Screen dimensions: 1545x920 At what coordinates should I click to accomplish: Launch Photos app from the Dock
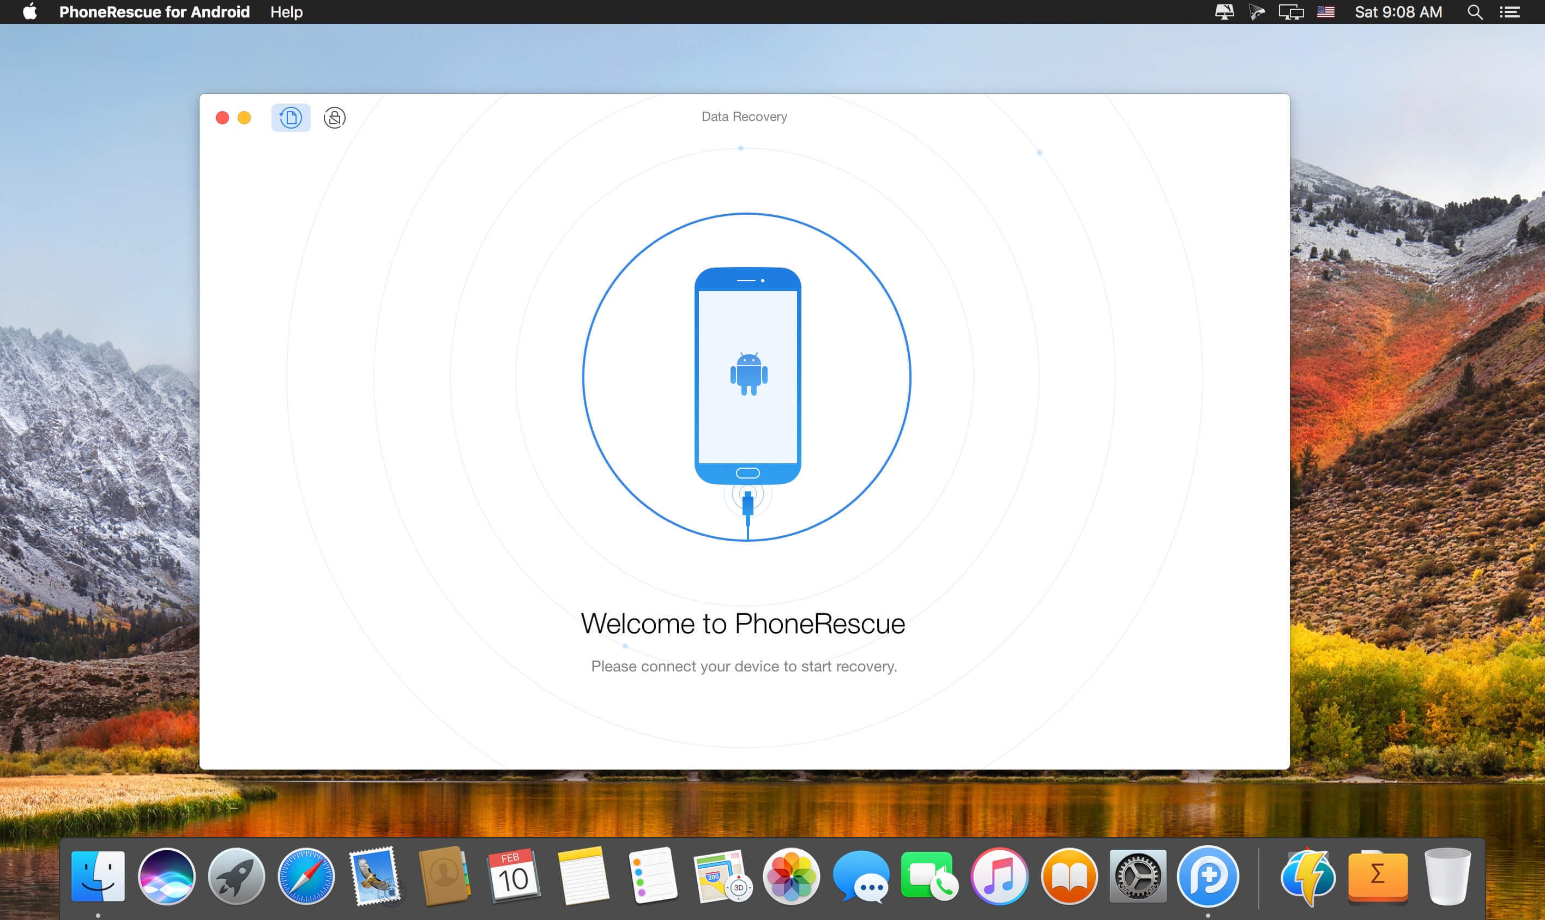(791, 876)
